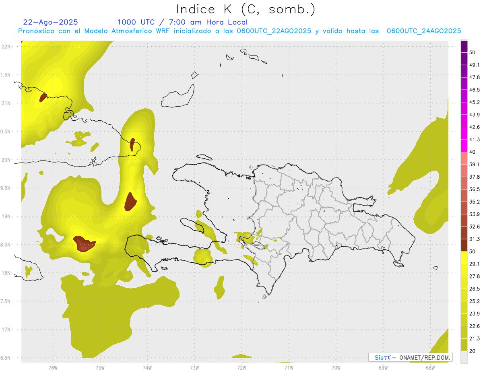Click the '74W' longitude label
This screenshot has width=483, height=373.
147,368
